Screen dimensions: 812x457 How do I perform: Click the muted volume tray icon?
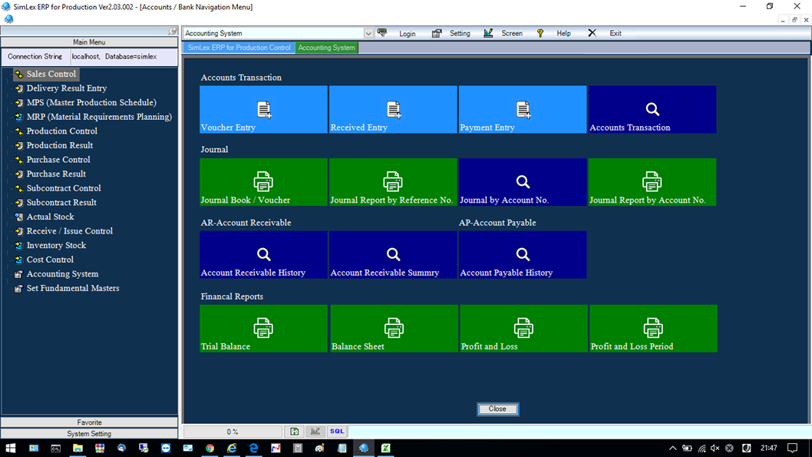click(715, 449)
